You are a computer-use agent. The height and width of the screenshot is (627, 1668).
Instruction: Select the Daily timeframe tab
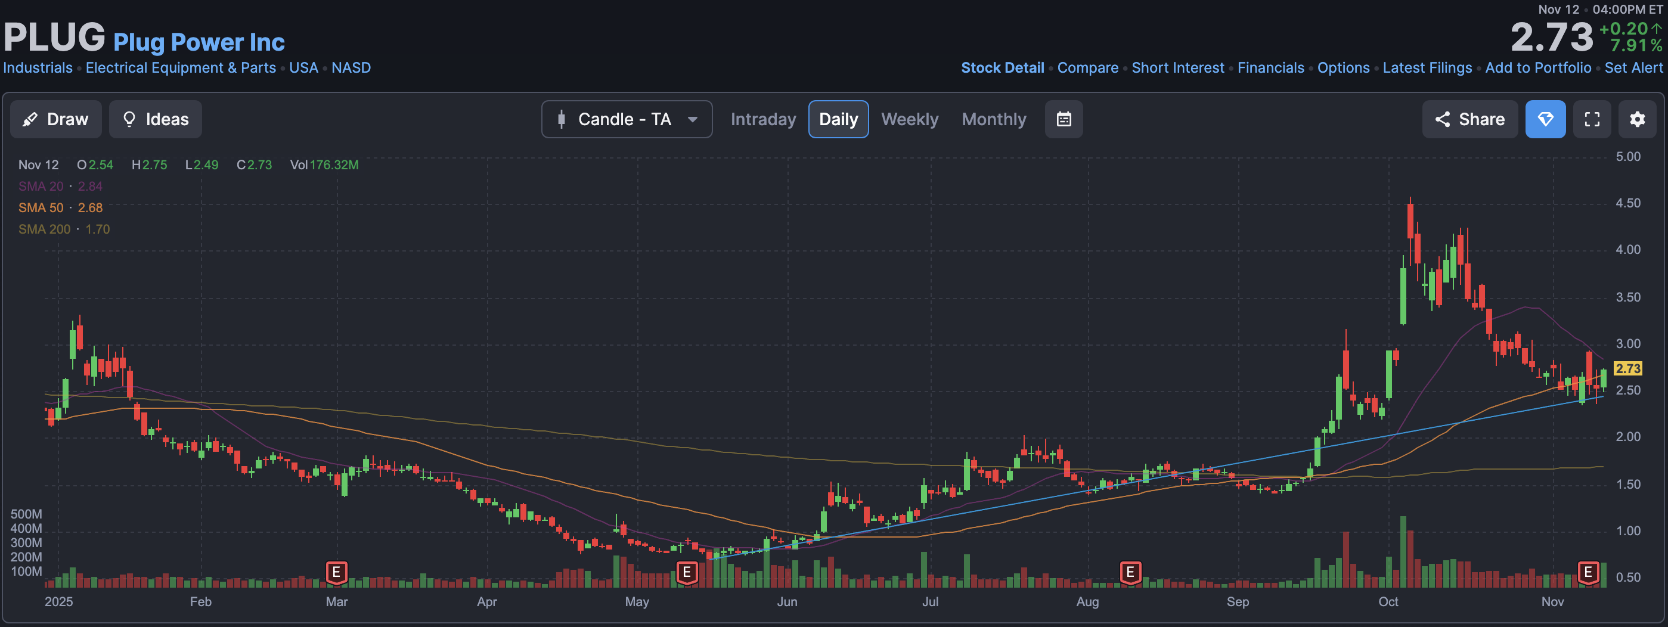click(838, 119)
